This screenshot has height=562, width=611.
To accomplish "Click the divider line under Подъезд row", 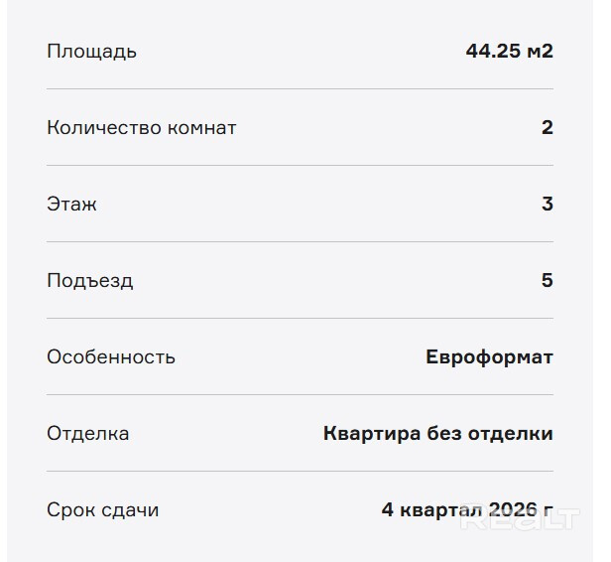I will pos(300,318).
